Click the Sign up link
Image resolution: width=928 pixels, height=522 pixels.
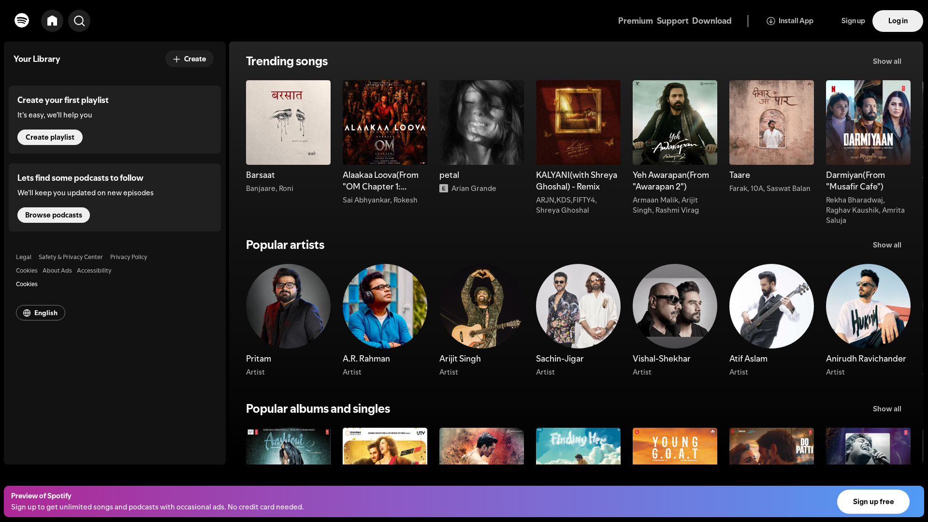(x=853, y=21)
